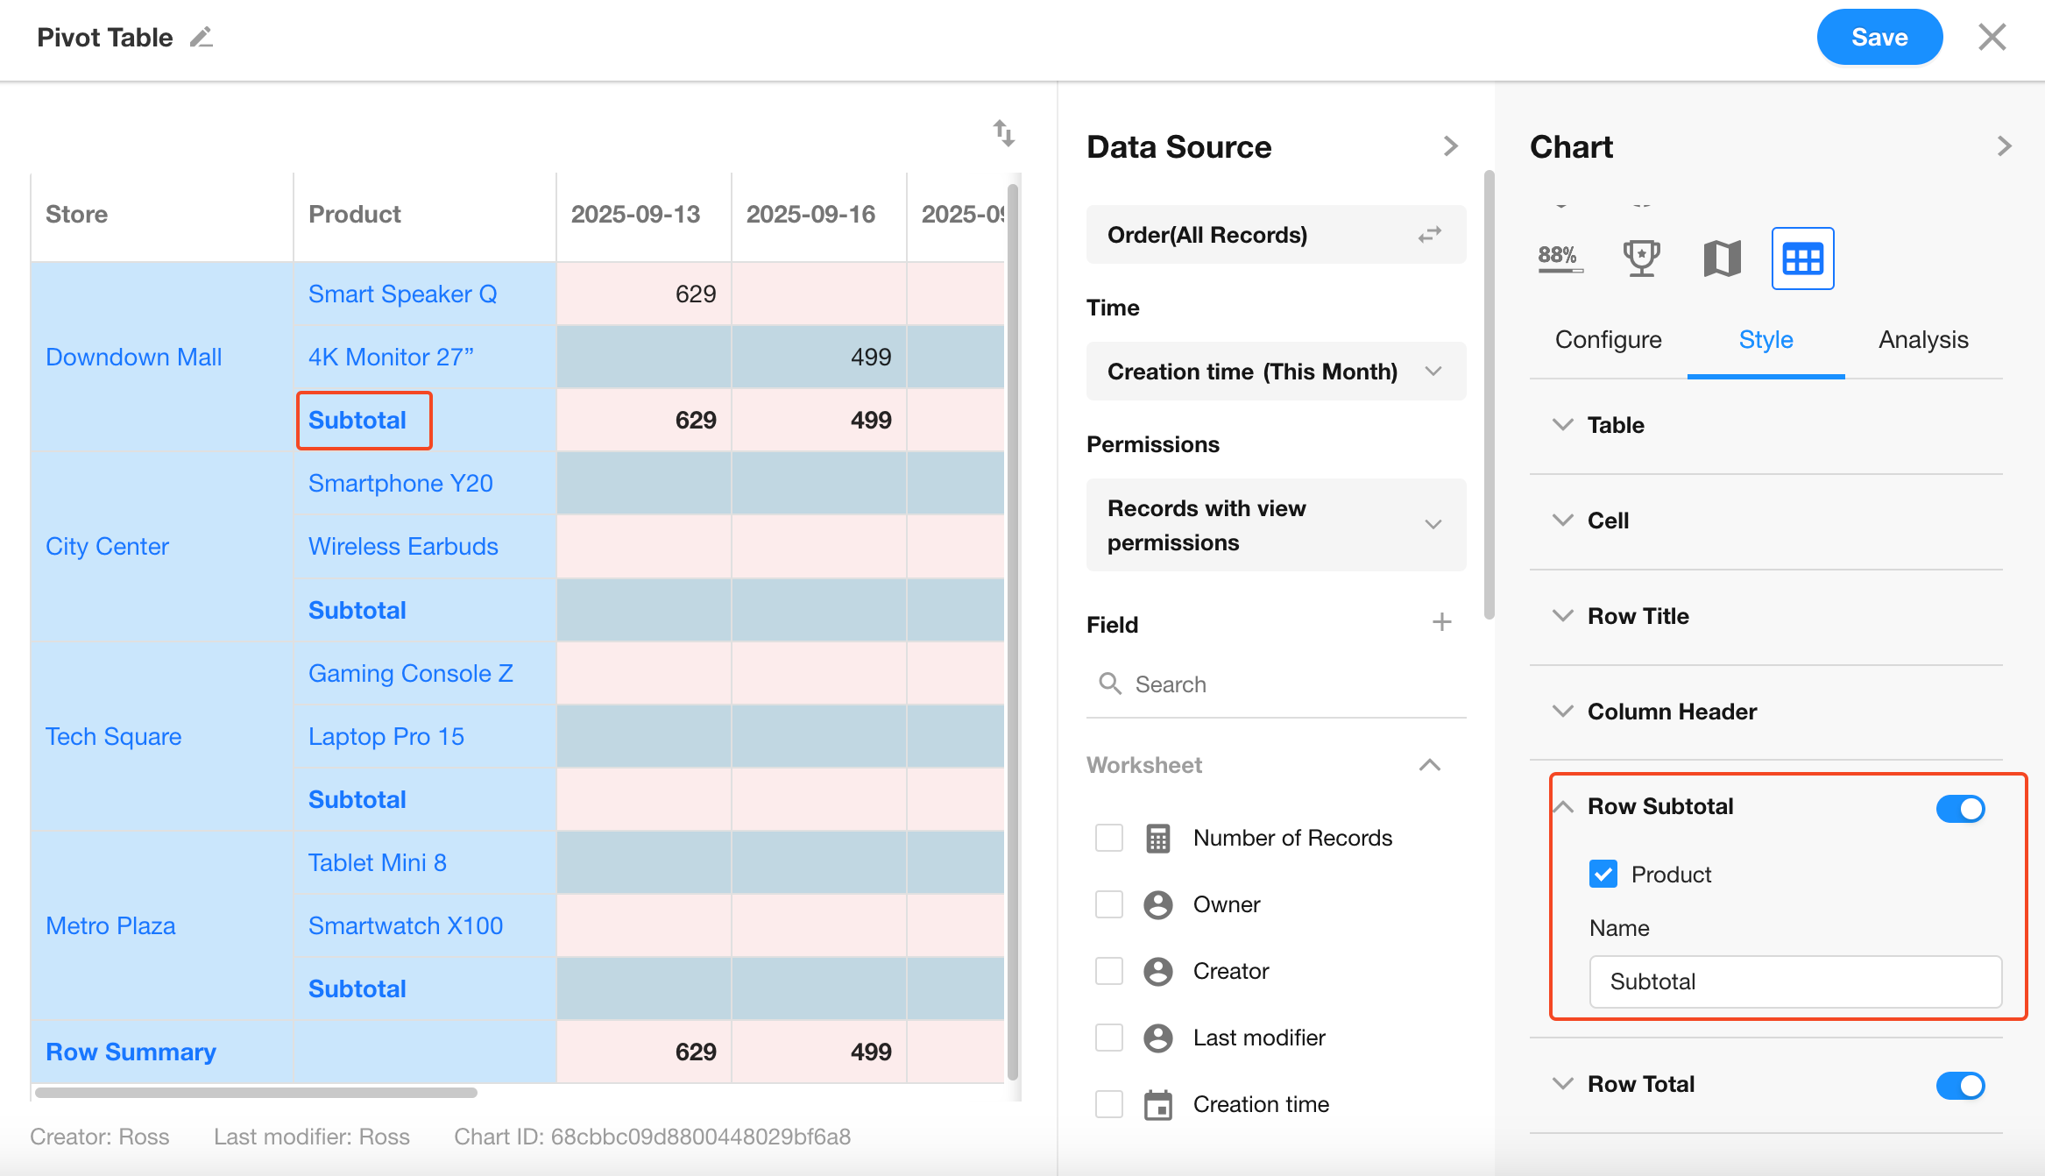The image size is (2045, 1176).
Task: Select the 88% progress chart type icon
Action: click(x=1559, y=259)
